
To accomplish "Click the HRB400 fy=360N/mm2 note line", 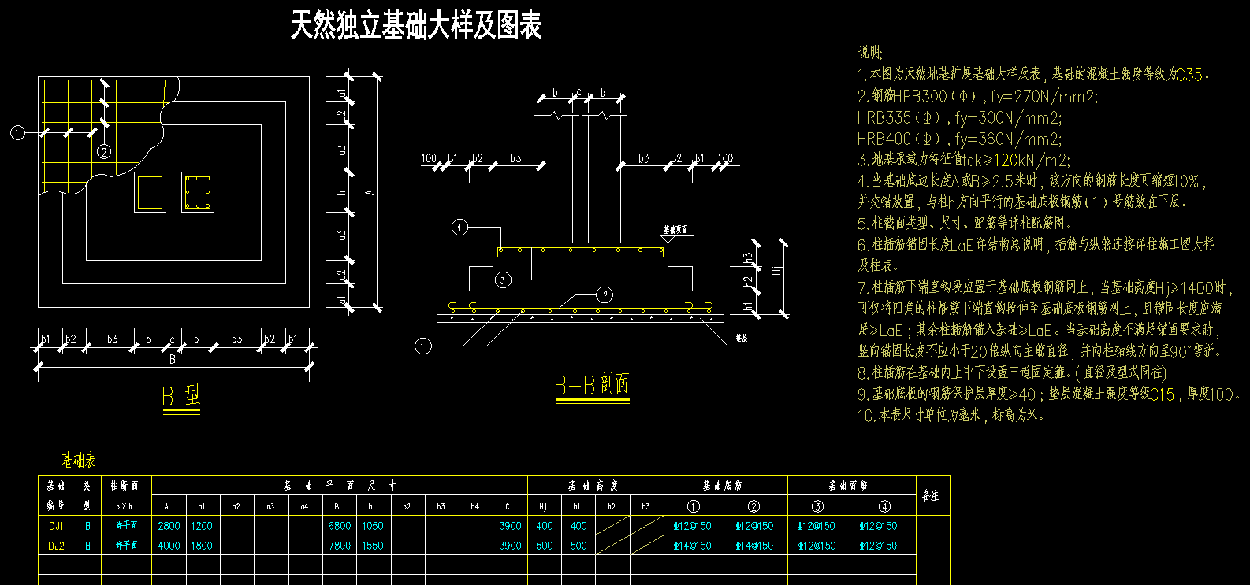I will [x=959, y=139].
